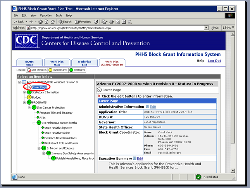Select Block Grant Role and Funds item
The image size is (250, 188).
coord(61,143)
